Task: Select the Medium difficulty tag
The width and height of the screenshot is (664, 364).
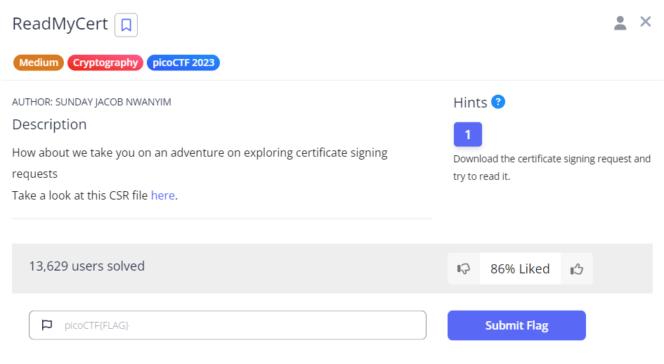Action: [39, 63]
